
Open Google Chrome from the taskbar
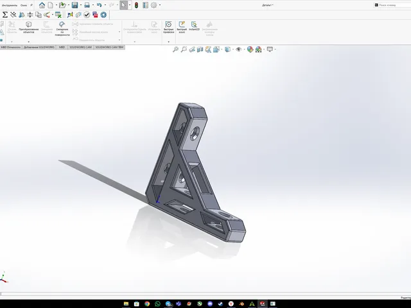tap(147, 304)
